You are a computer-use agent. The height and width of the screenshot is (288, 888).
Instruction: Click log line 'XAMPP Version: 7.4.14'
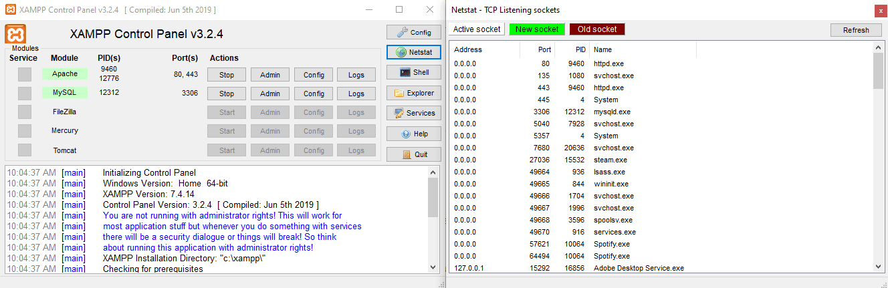tap(148, 194)
